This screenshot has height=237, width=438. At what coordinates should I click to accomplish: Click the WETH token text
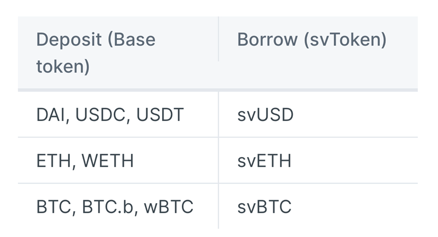coord(107,161)
